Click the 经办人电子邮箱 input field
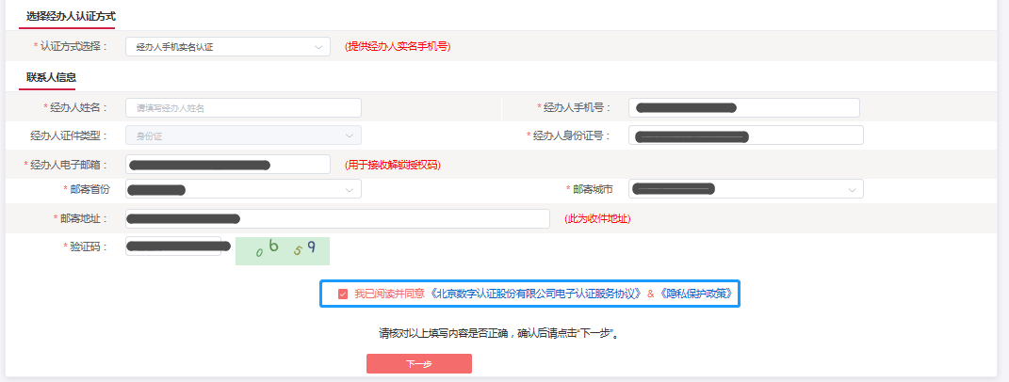 click(227, 165)
